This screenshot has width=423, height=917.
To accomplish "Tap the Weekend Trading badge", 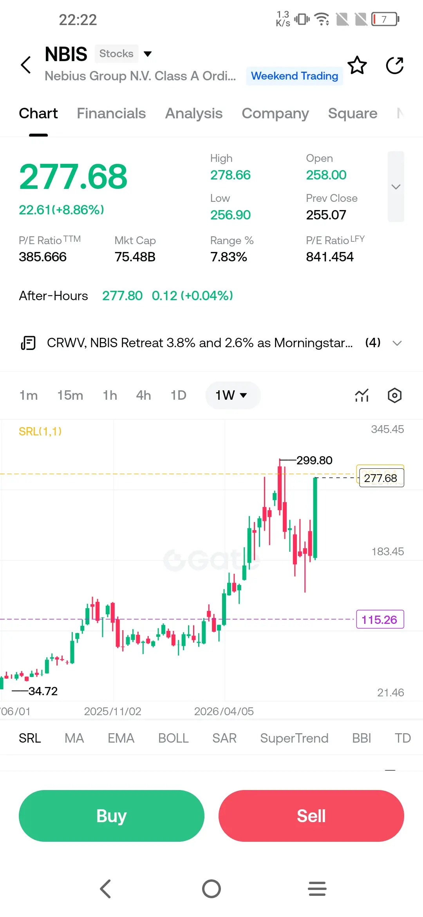I will 295,76.
